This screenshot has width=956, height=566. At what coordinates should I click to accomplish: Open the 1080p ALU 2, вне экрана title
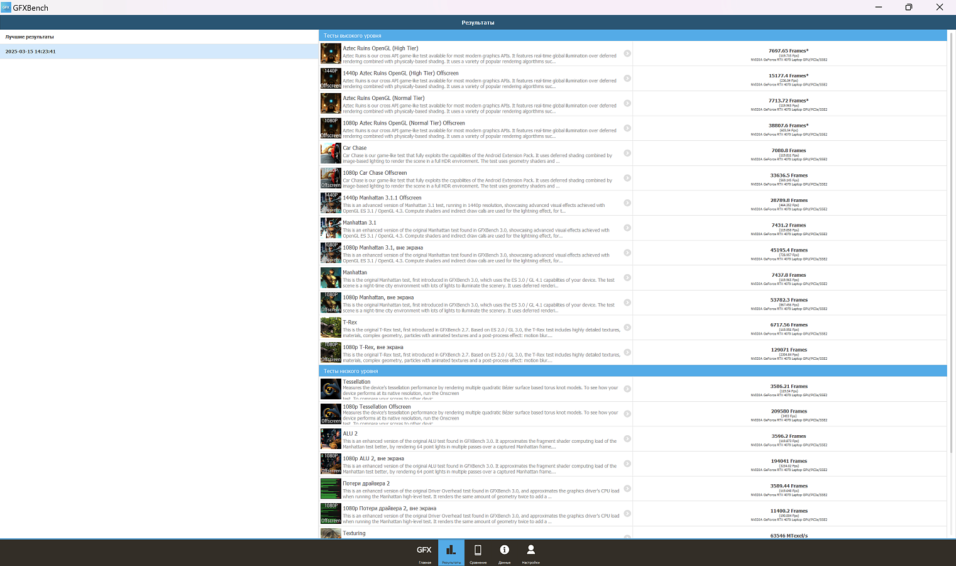click(373, 458)
